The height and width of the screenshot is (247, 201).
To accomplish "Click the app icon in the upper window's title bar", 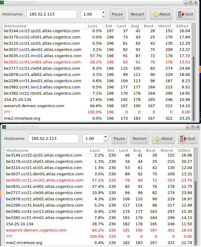I will [x=2, y=2].
